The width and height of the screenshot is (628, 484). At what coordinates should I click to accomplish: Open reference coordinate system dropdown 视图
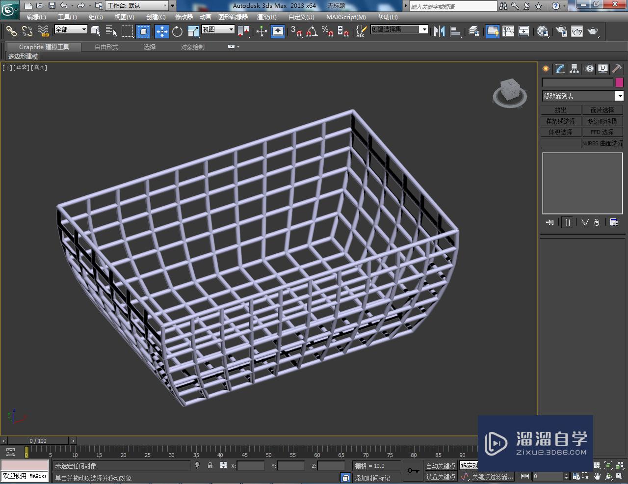(x=218, y=29)
